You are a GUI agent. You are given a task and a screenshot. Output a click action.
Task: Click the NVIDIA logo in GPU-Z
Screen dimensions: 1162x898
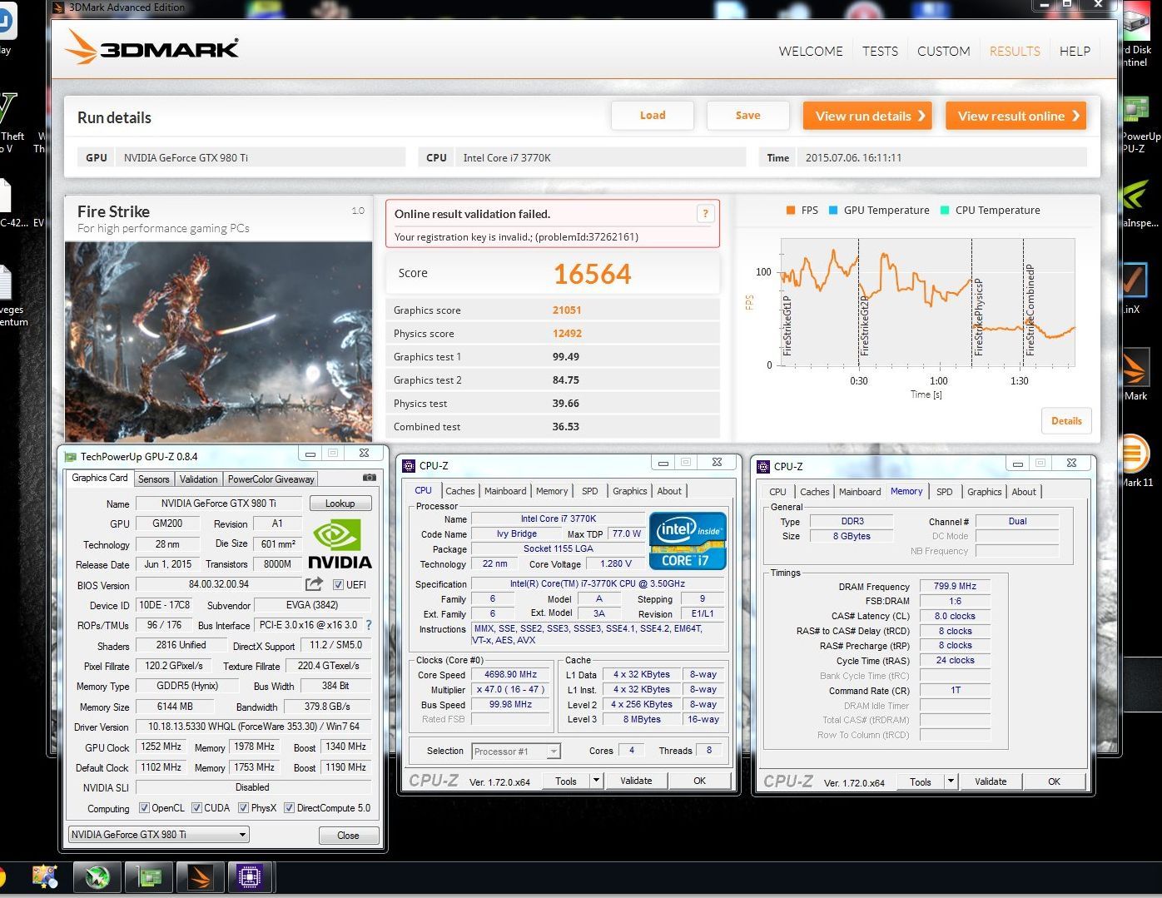point(340,543)
